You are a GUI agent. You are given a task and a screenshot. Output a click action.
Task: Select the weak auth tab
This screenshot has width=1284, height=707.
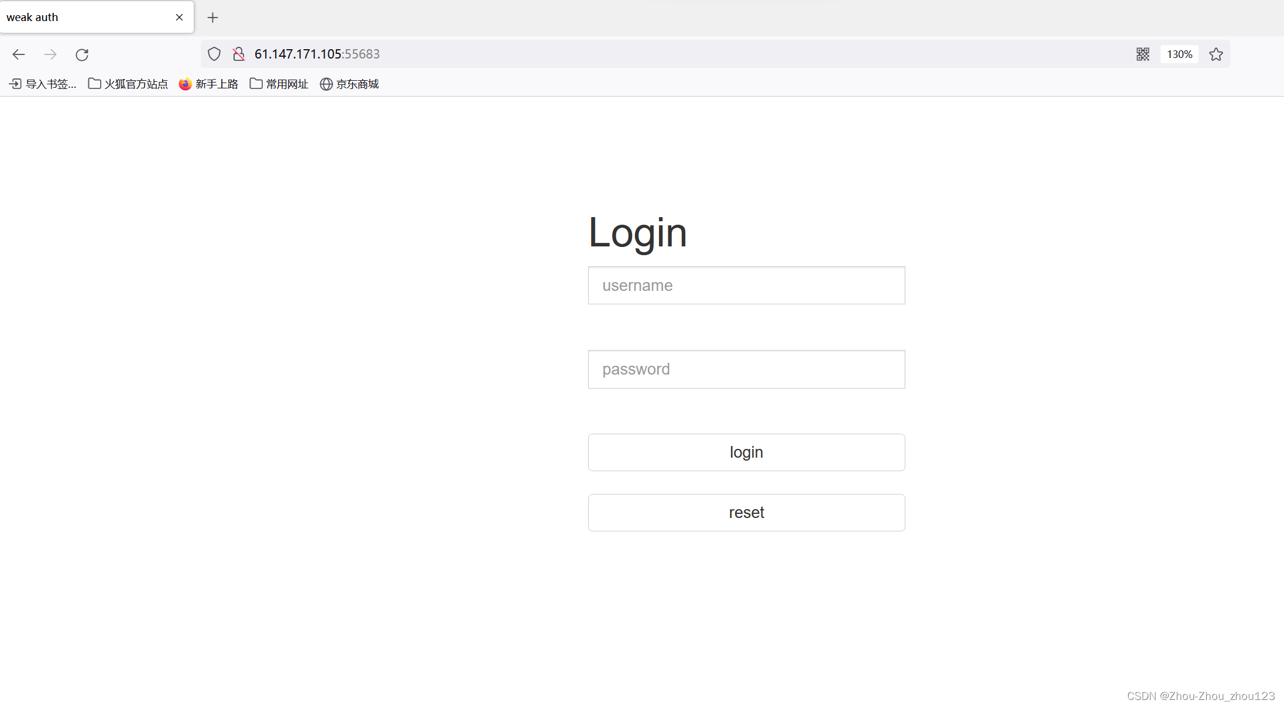[x=97, y=17]
